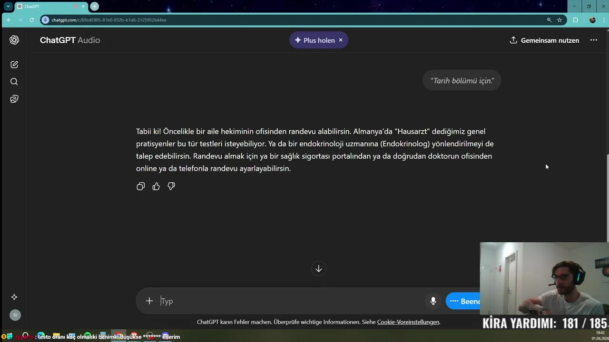Open a new browser tab

click(x=95, y=6)
